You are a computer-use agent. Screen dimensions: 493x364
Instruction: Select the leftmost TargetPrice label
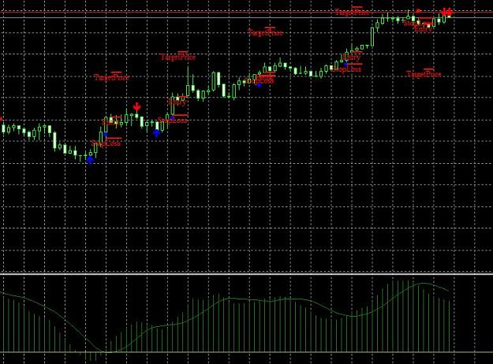click(112, 77)
